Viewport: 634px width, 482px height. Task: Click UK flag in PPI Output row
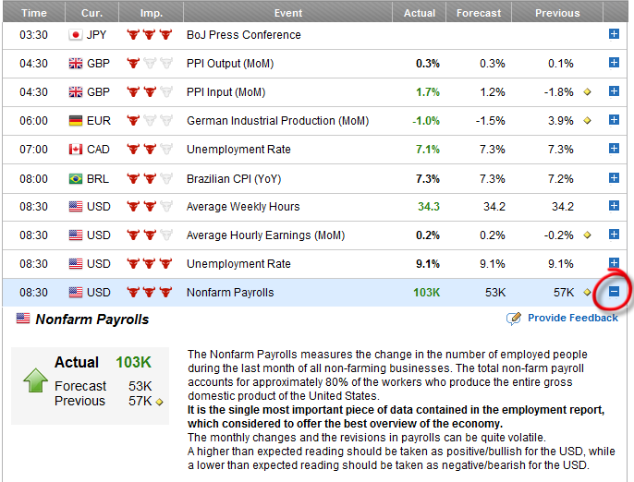(75, 64)
